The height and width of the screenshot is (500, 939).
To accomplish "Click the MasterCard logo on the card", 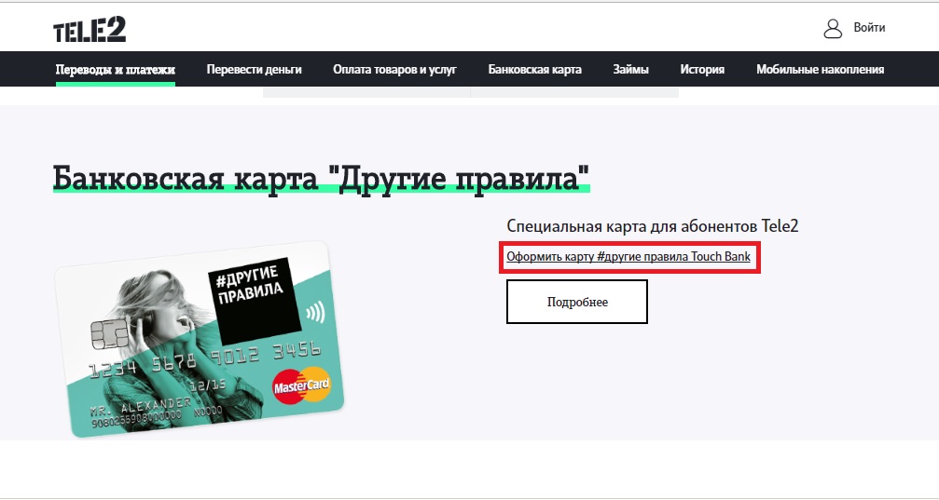I will point(301,385).
